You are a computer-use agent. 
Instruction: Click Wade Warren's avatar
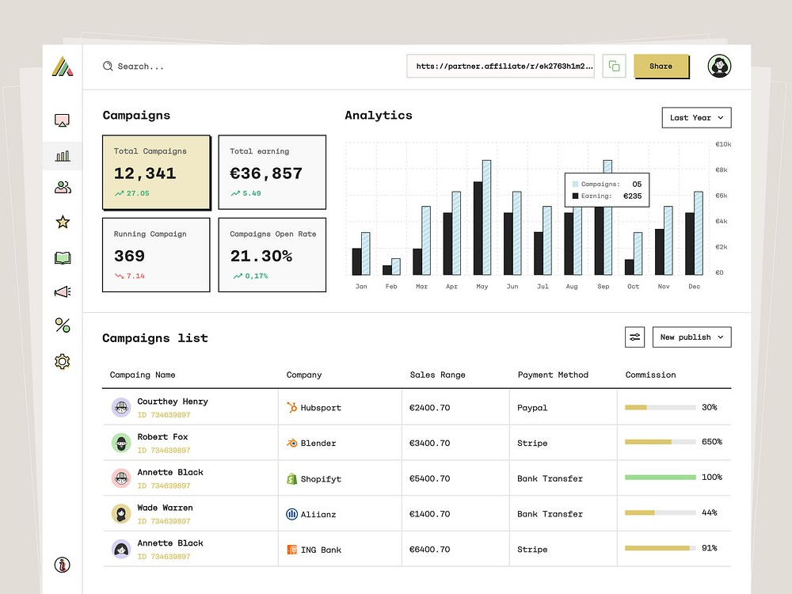click(121, 514)
